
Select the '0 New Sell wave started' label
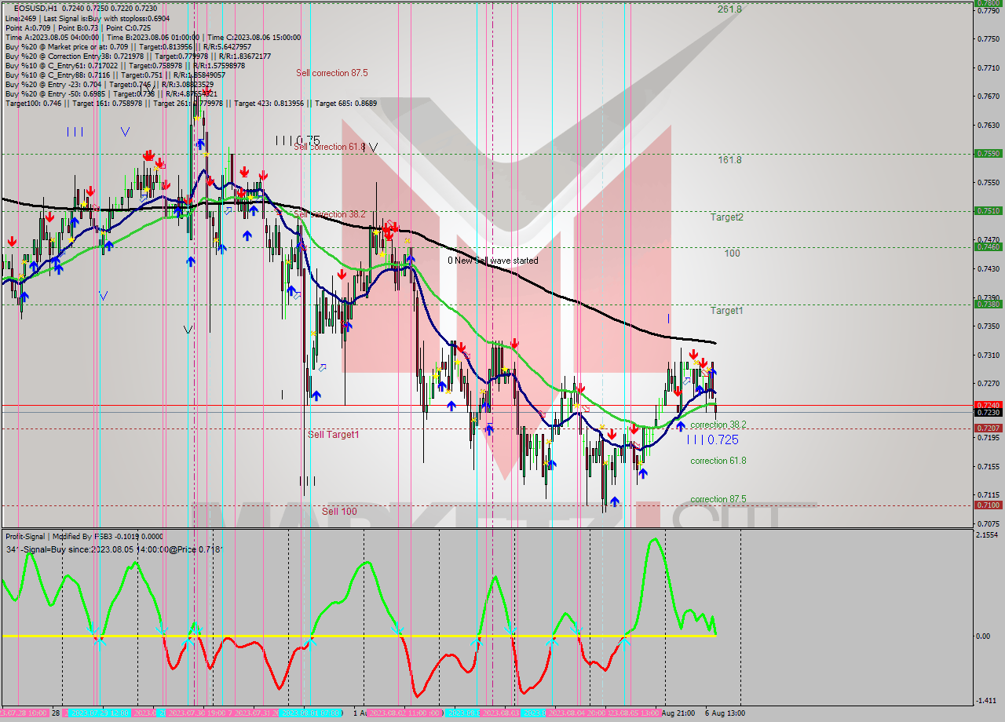tap(493, 261)
